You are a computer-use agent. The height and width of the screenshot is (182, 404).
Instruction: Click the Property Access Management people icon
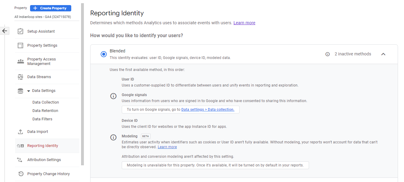(20, 61)
